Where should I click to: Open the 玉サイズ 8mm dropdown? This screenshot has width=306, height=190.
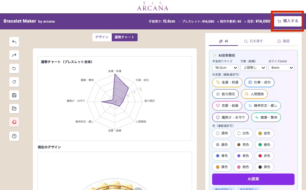281,68
